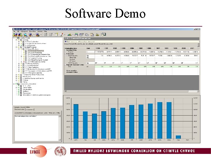211x158 pixels.
Task: Click the Paste clipboard toolbar icon
Action: click(92, 35)
